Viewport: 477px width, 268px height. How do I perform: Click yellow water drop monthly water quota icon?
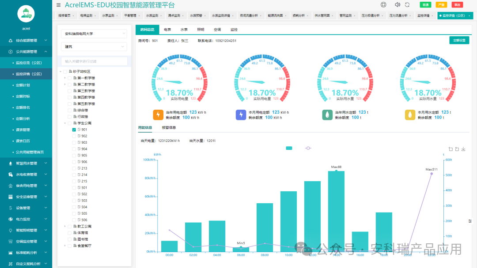pyautogui.click(x=410, y=115)
